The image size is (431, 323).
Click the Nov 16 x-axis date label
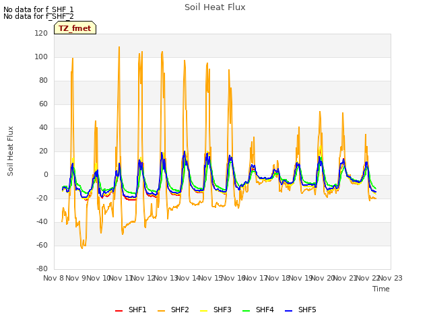233,278
